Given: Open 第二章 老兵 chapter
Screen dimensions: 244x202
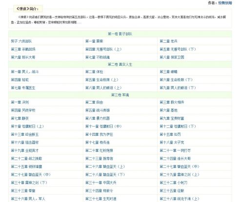Looking at the screenshot, I should [168, 41].
